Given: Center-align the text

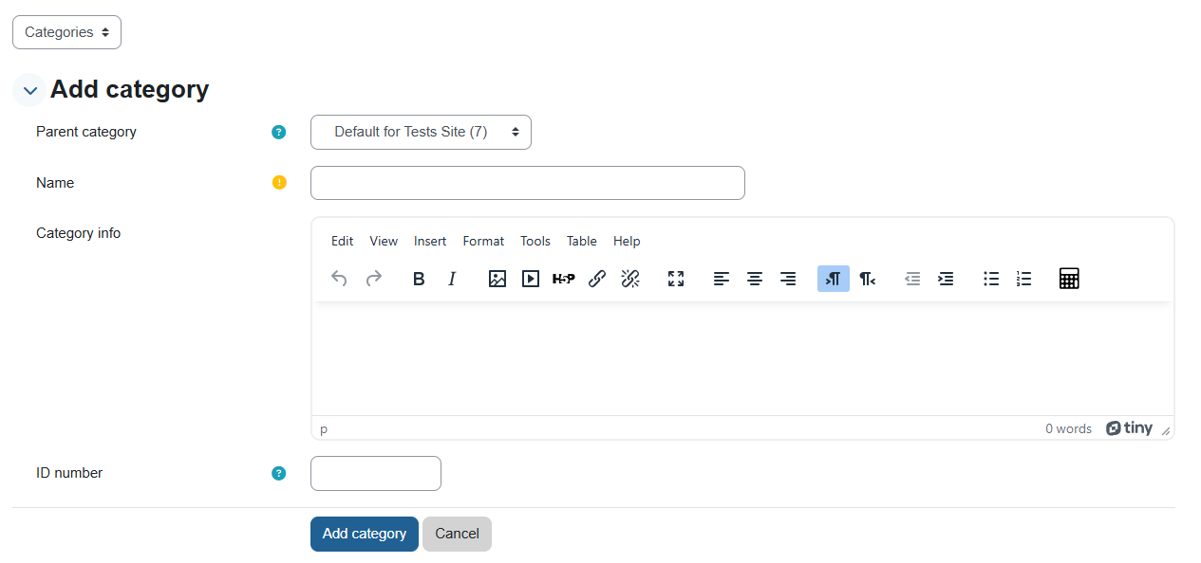Looking at the screenshot, I should coord(755,279).
